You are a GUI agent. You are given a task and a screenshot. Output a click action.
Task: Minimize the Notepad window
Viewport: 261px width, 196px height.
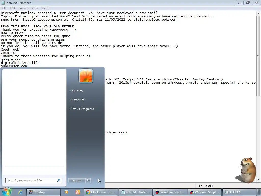240,3
